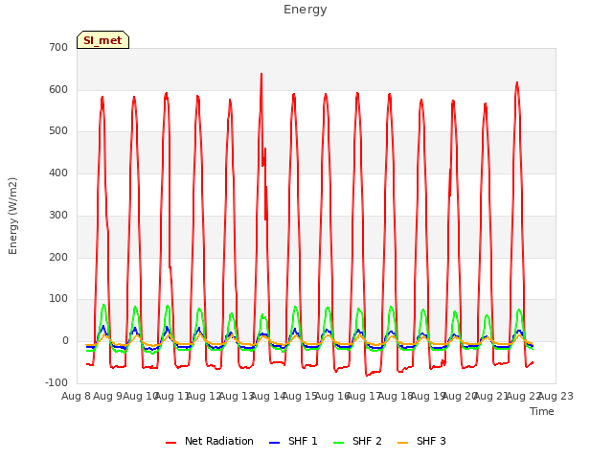Click the 100 y-axis tick label
The image size is (613, 460).
pos(58,299)
